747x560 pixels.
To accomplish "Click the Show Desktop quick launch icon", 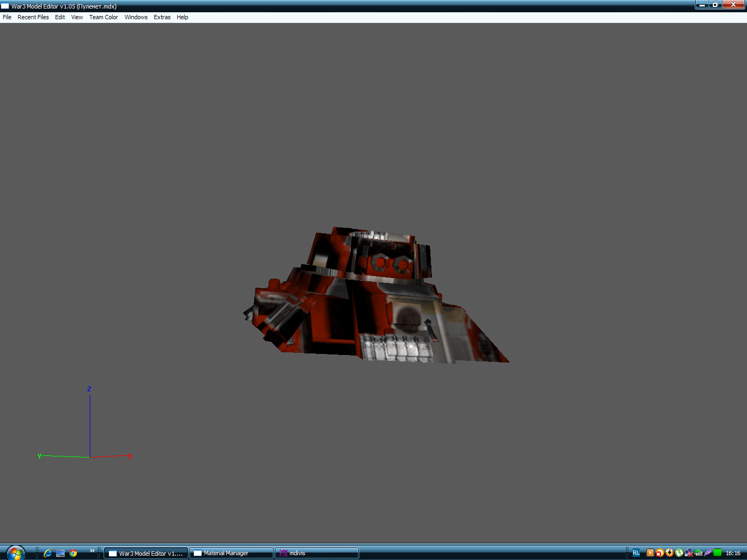I will [60, 553].
